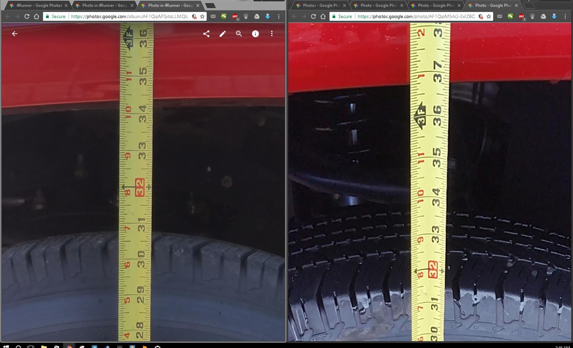Go to the home page in the left browser
The image size is (573, 348).
click(x=36, y=16)
